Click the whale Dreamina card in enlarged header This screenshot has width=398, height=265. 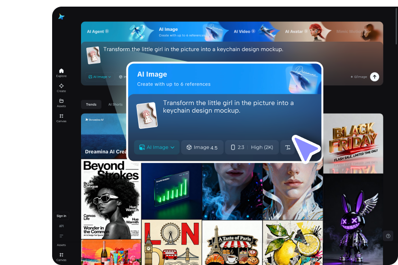(x=304, y=79)
